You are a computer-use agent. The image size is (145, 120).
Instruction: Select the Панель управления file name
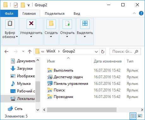[71, 84]
